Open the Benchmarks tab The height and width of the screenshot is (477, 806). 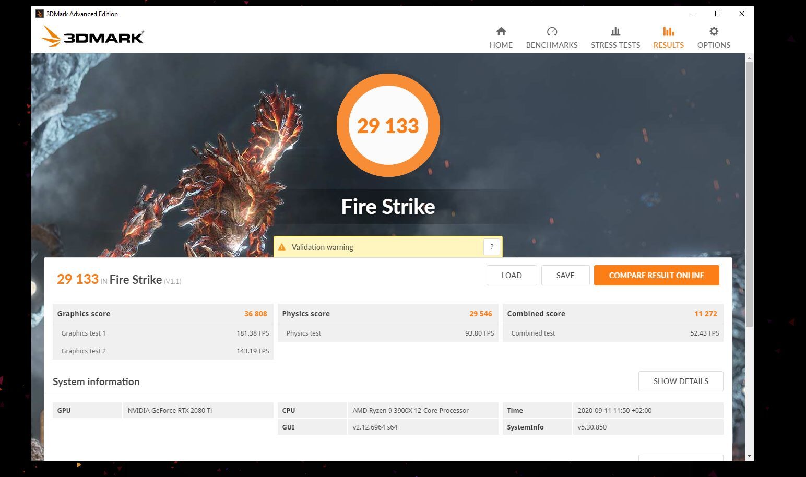pyautogui.click(x=552, y=38)
